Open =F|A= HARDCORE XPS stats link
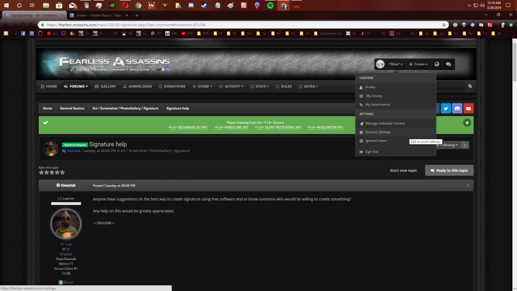The width and height of the screenshot is (517, 291). 231,128
